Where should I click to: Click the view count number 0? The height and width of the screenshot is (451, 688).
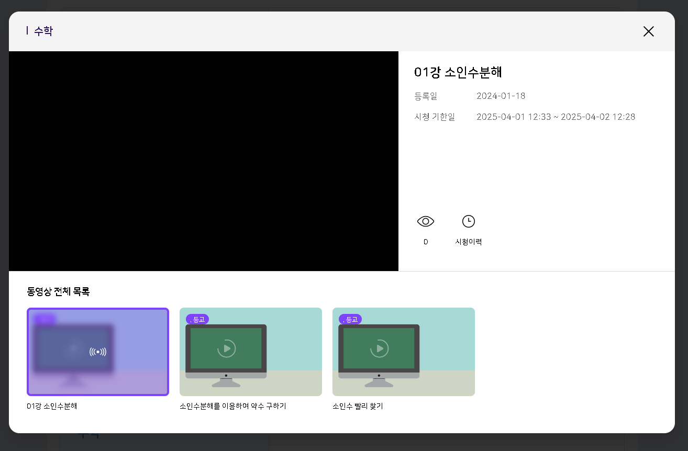(426, 242)
